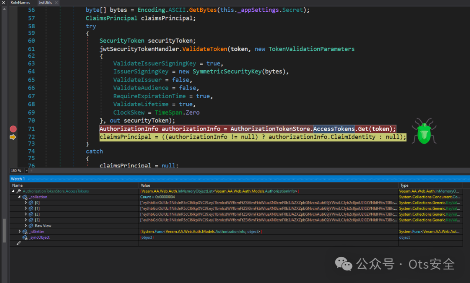
Task: Click the highlighted AccessTokens in line 71
Action: 334,129
